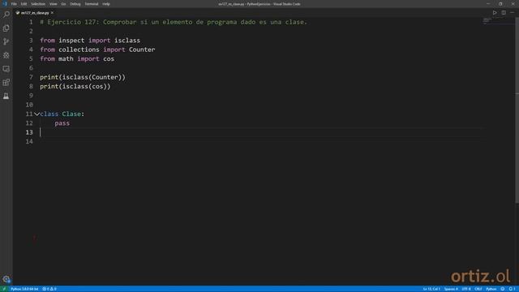The height and width of the screenshot is (292, 519).
Task: Click the comment text 'Ejercicio 127'
Action: [73, 22]
